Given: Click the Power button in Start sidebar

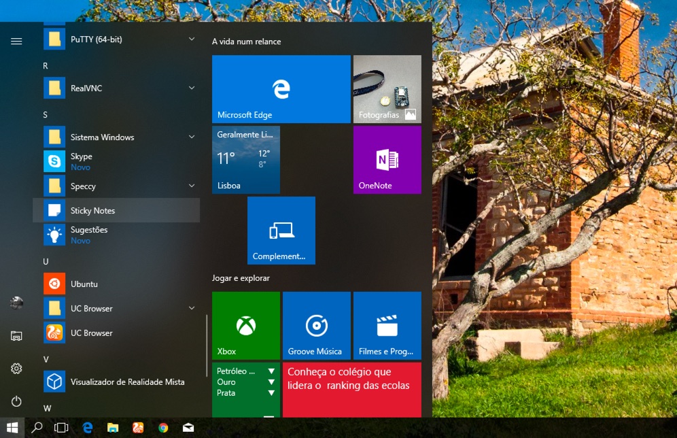Looking at the screenshot, I should 16,401.
